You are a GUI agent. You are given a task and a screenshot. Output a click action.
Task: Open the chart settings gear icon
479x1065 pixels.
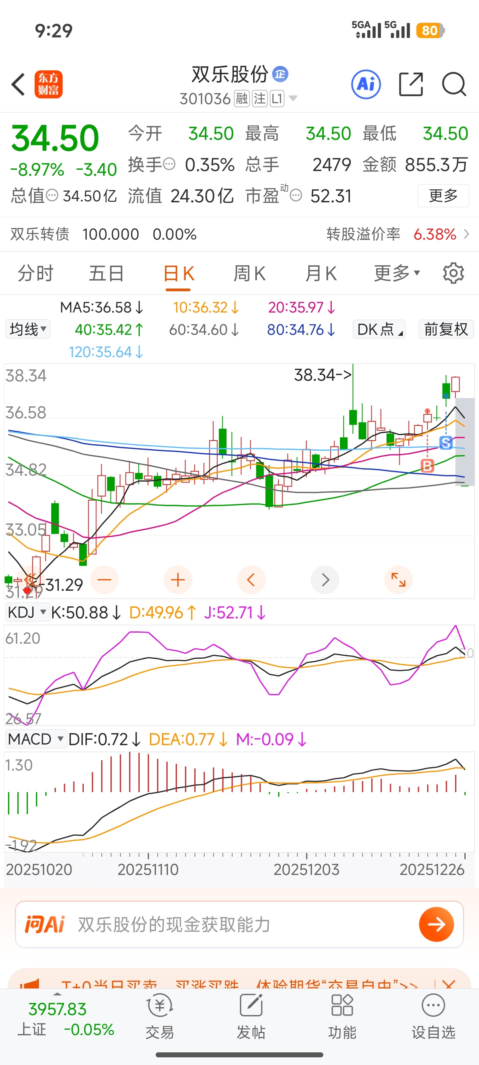(453, 273)
